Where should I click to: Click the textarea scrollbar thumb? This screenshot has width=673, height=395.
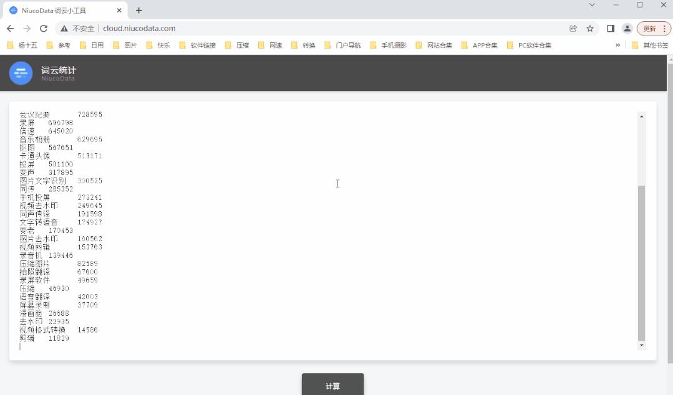[x=642, y=263]
